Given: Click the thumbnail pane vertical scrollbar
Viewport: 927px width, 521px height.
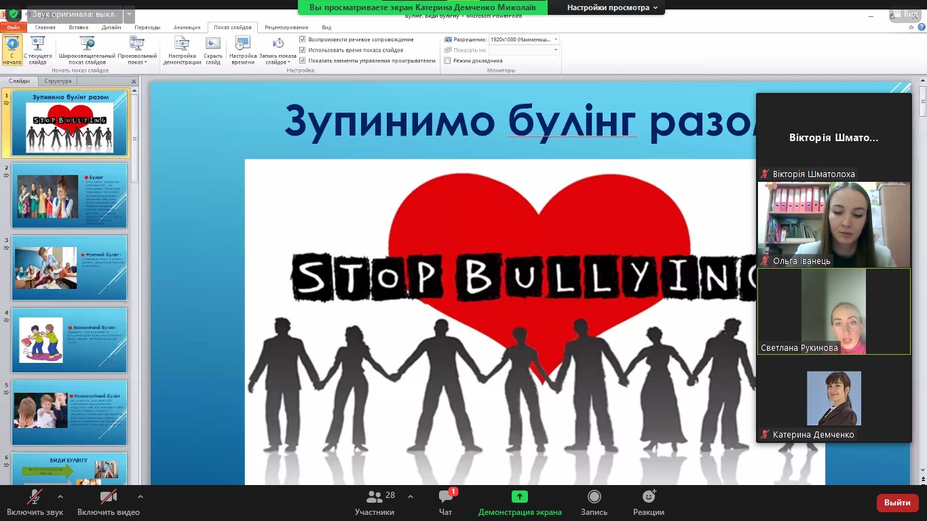Looking at the screenshot, I should [x=134, y=285].
